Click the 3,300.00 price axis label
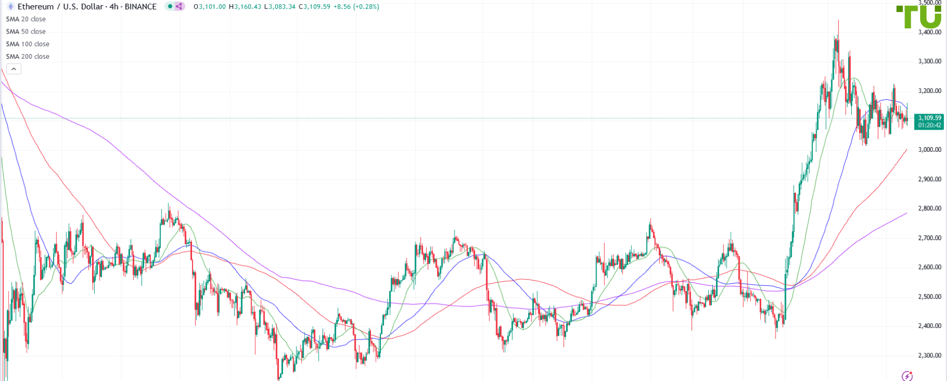The height and width of the screenshot is (381, 947). [x=930, y=61]
